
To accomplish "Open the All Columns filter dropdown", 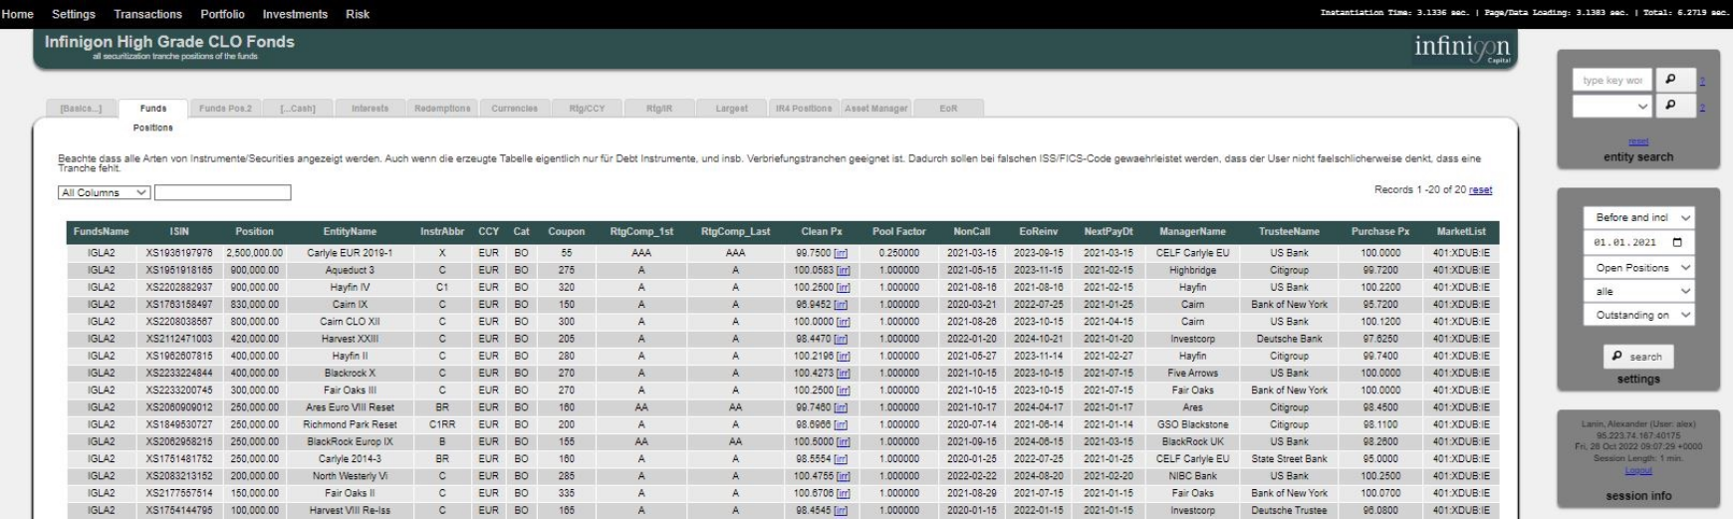I will coord(105,192).
